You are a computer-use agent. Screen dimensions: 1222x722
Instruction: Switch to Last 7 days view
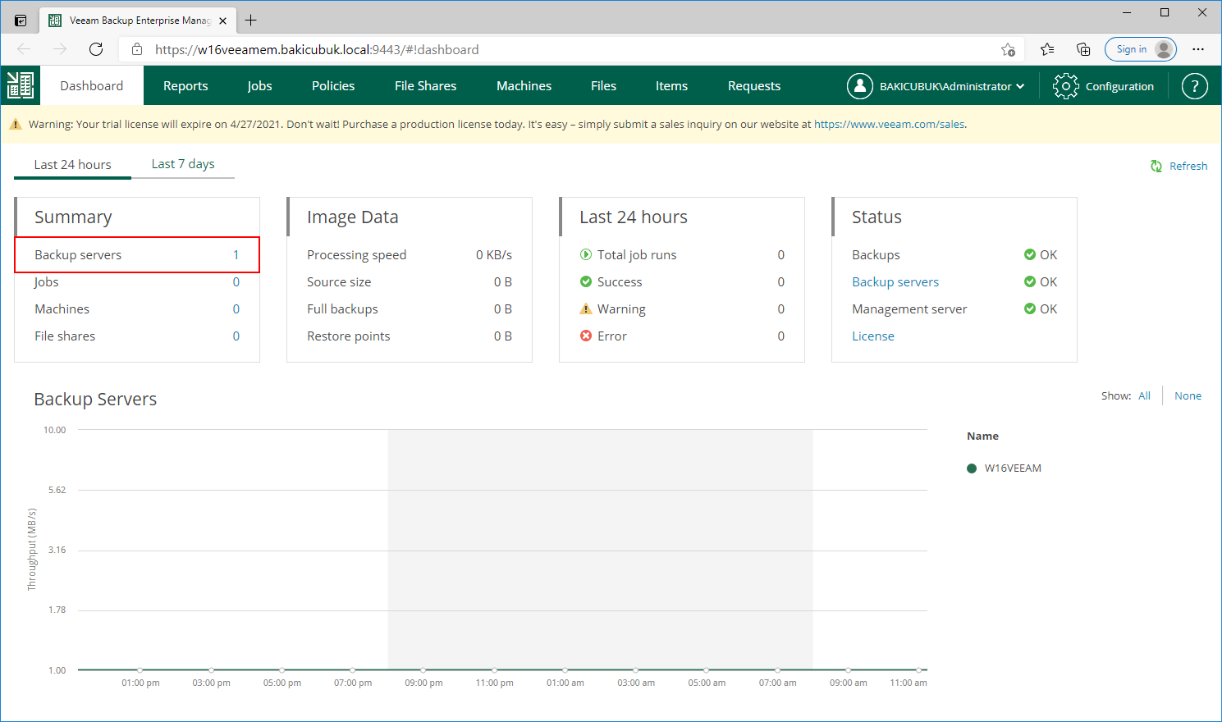click(183, 164)
